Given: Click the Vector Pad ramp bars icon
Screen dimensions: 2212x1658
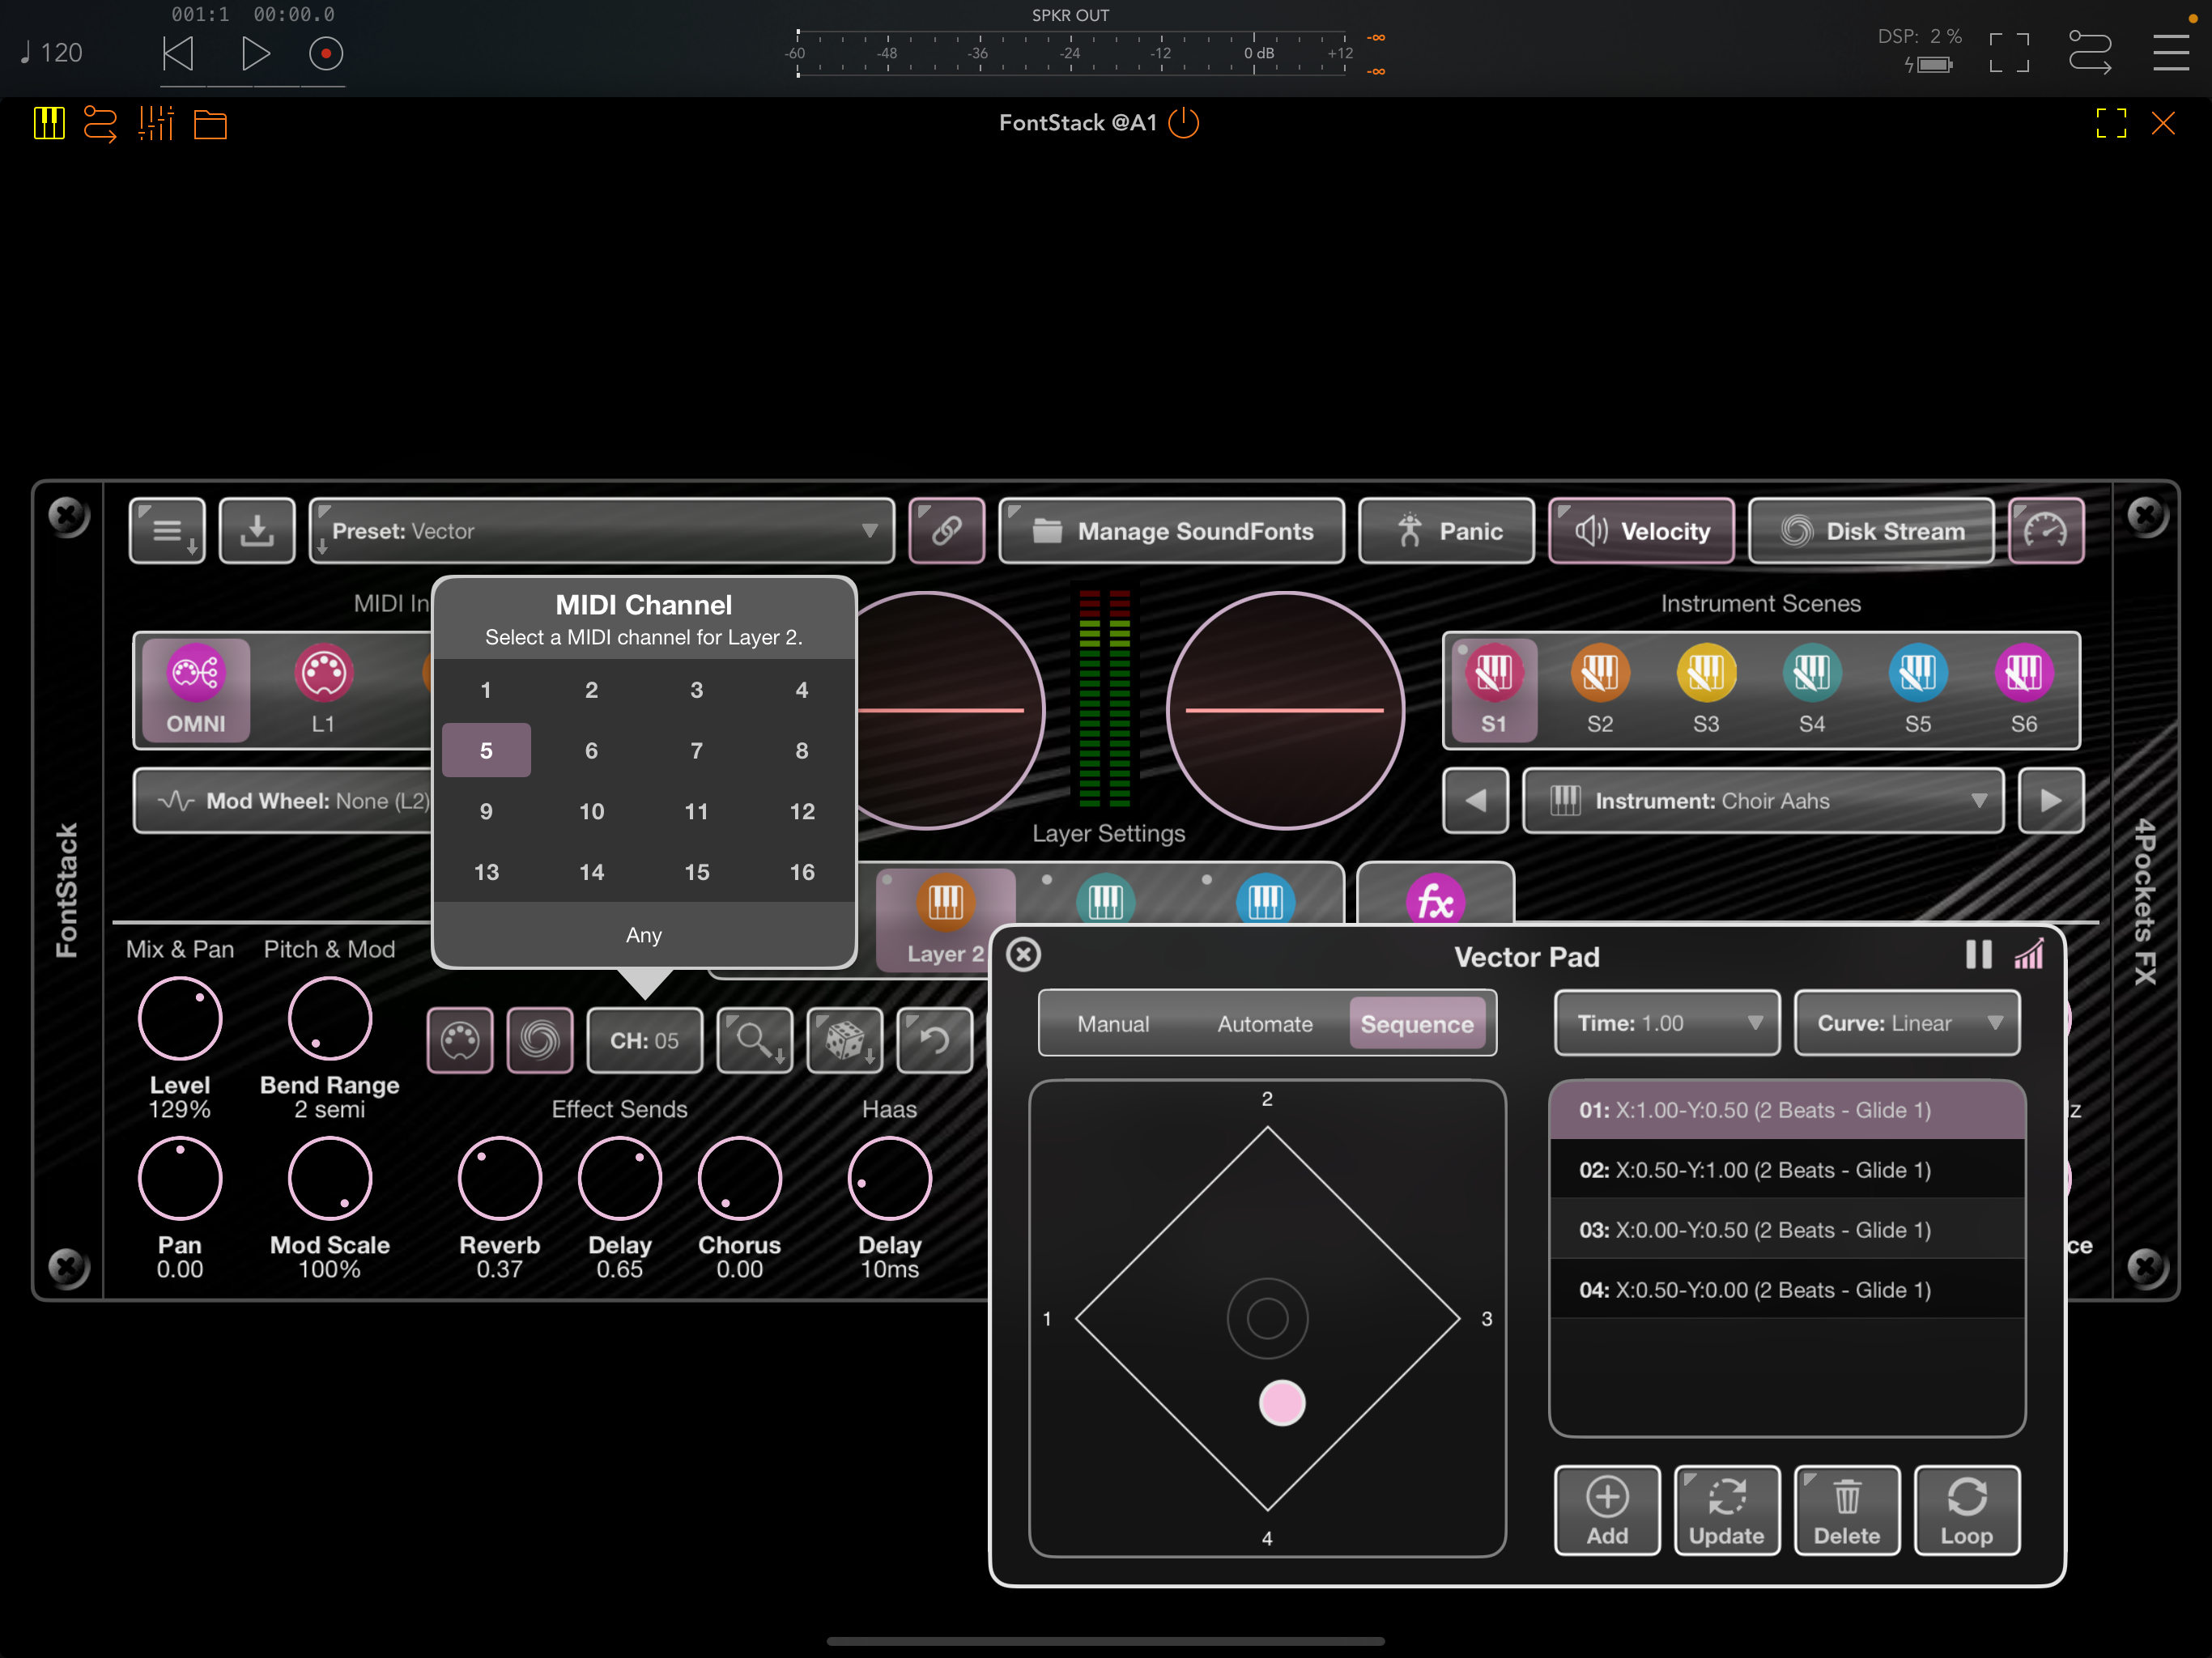Looking at the screenshot, I should 2030,955.
